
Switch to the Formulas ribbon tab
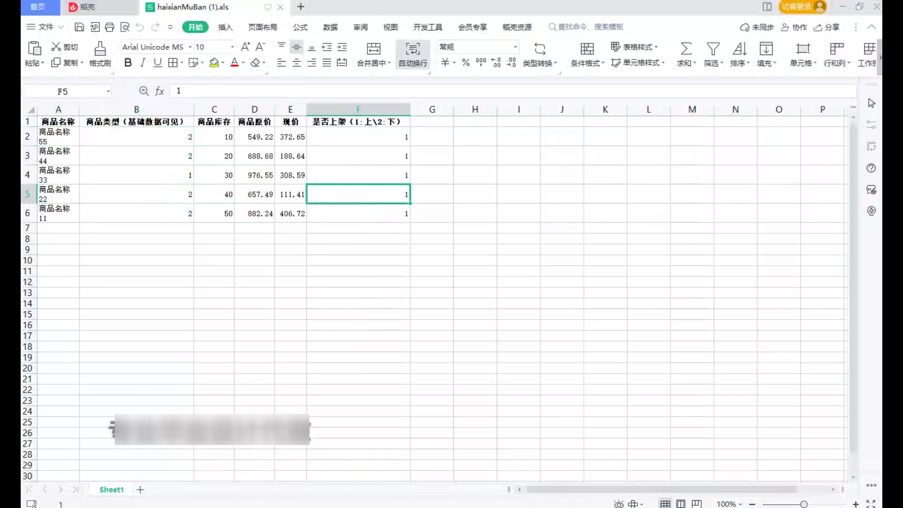pyautogui.click(x=300, y=27)
